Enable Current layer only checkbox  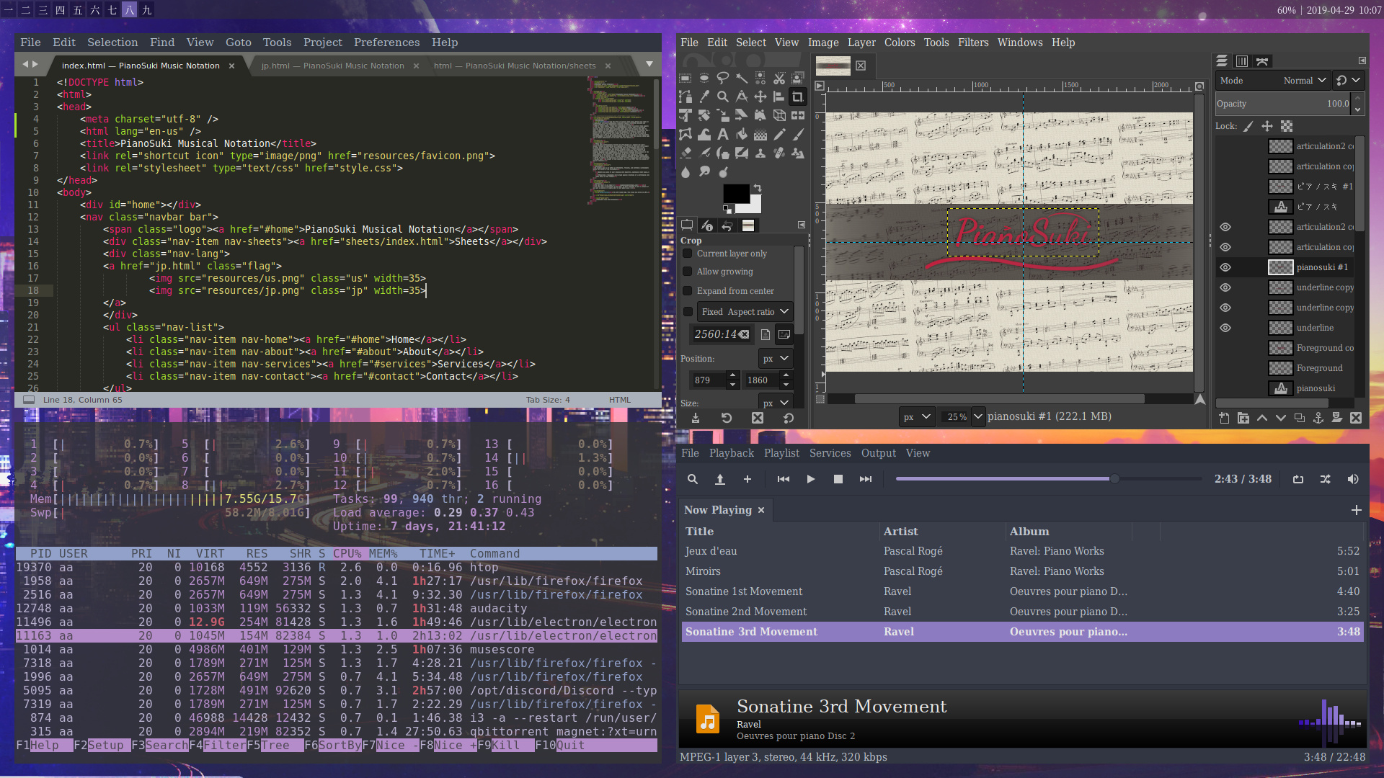pos(688,254)
